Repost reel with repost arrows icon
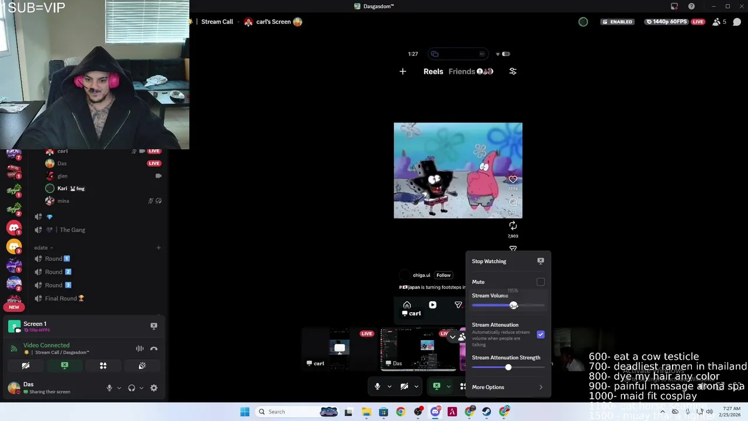This screenshot has height=421, width=748. 512,226
